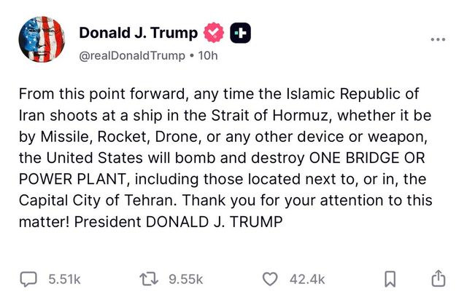Open the profile avatar with the flag portrait
Image resolution: width=467 pixels, height=302 pixels.
pyautogui.click(x=42, y=39)
